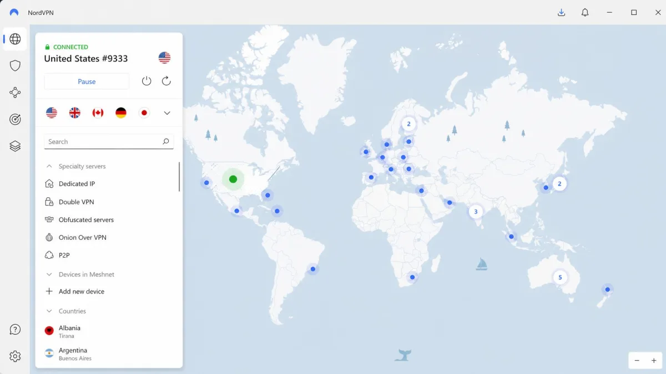
Task: Click the green connected server pin on map
Action: point(233,179)
